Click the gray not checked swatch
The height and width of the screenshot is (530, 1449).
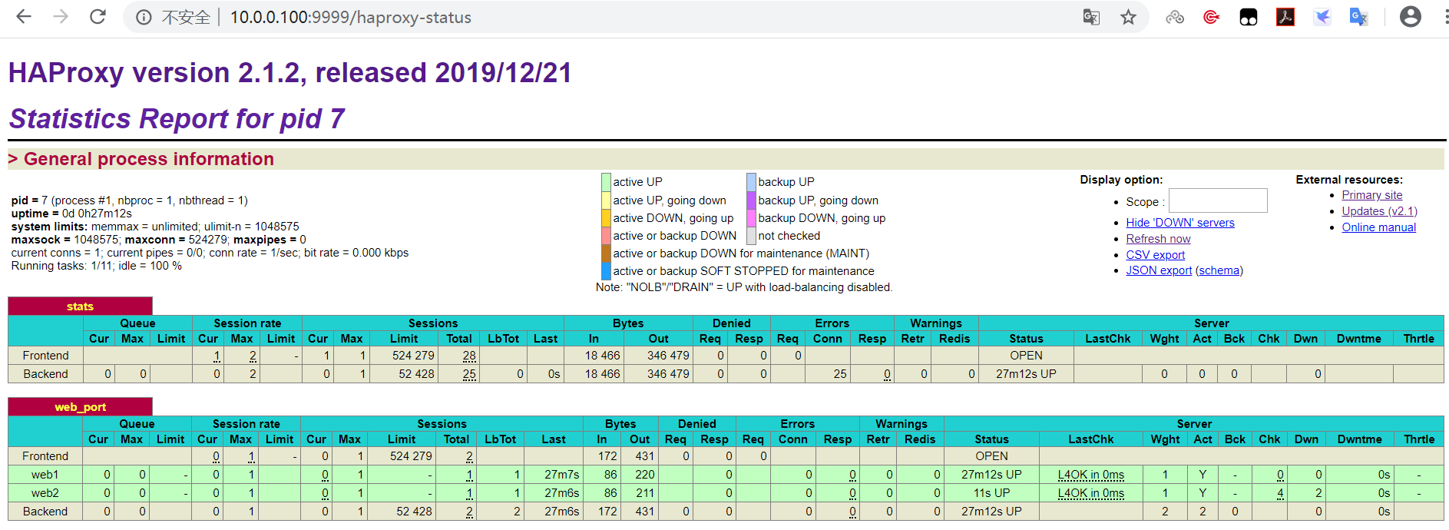point(751,236)
